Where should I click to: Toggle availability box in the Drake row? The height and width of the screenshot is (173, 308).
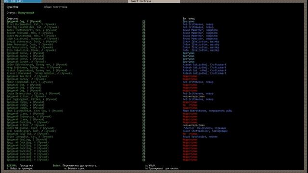pos(144,50)
